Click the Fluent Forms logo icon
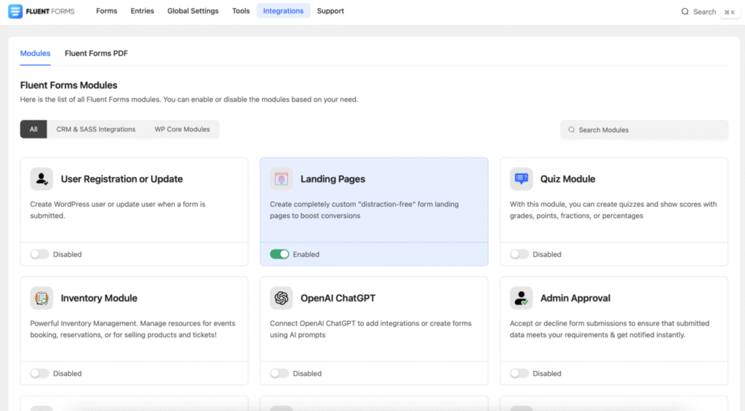 tap(15, 12)
